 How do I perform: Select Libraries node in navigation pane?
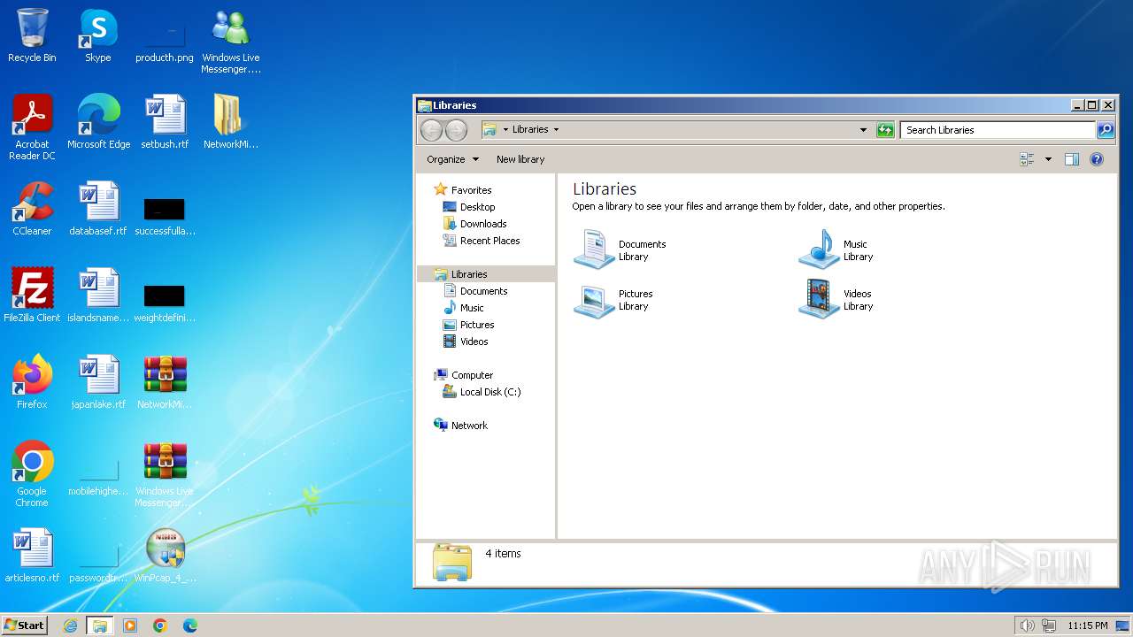coord(469,274)
